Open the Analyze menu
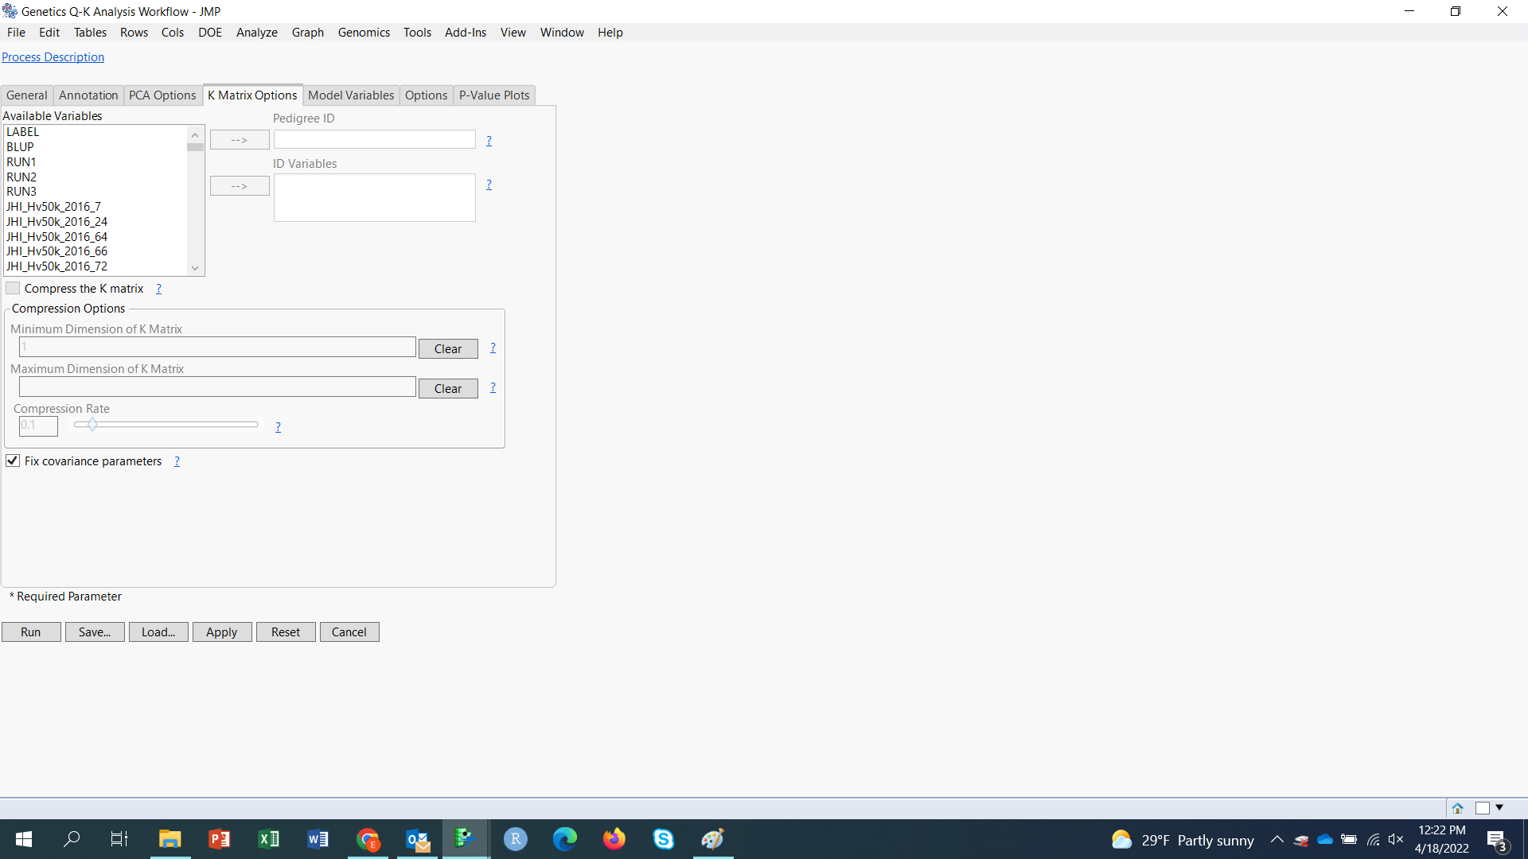1528x859 pixels. tap(257, 33)
